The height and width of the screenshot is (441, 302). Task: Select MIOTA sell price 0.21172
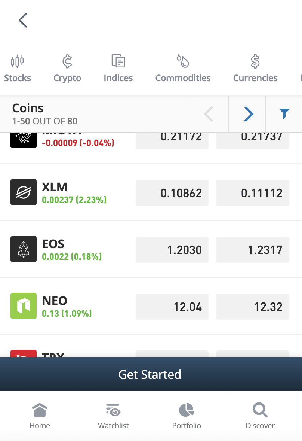pyautogui.click(x=172, y=140)
